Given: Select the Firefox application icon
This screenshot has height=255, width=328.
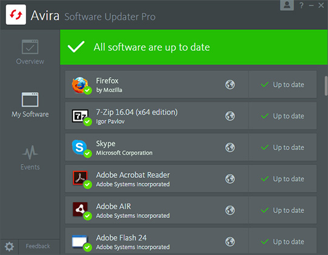Looking at the screenshot, I should (x=81, y=85).
